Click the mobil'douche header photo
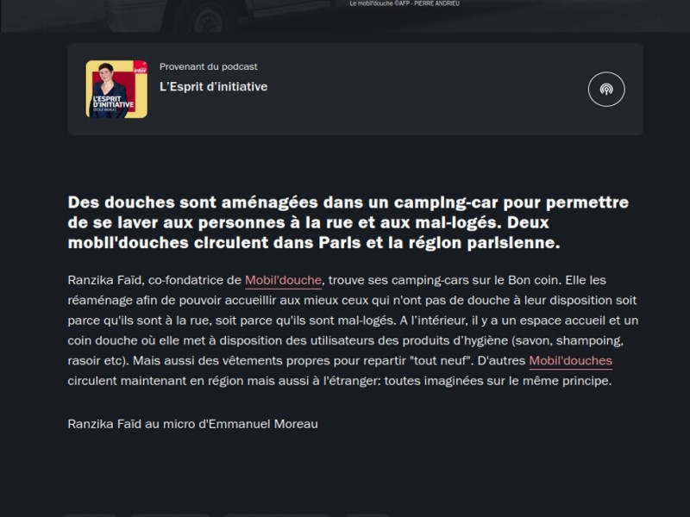The width and height of the screenshot is (690, 517). [345, 16]
